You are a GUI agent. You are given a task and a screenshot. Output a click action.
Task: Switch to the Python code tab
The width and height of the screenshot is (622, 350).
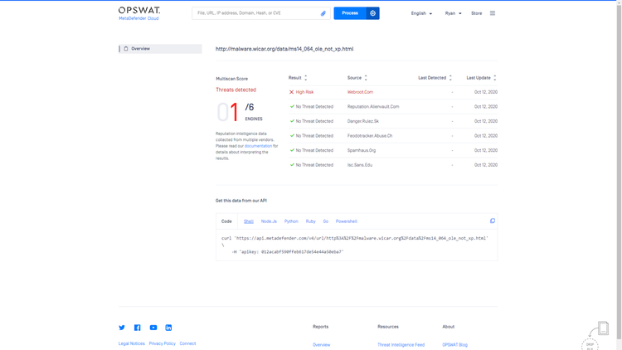click(x=291, y=221)
